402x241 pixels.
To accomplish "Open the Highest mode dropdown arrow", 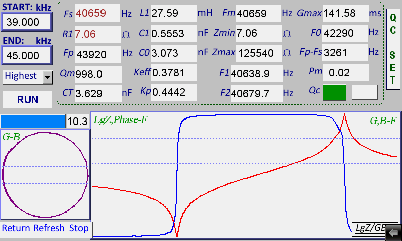I will point(48,77).
